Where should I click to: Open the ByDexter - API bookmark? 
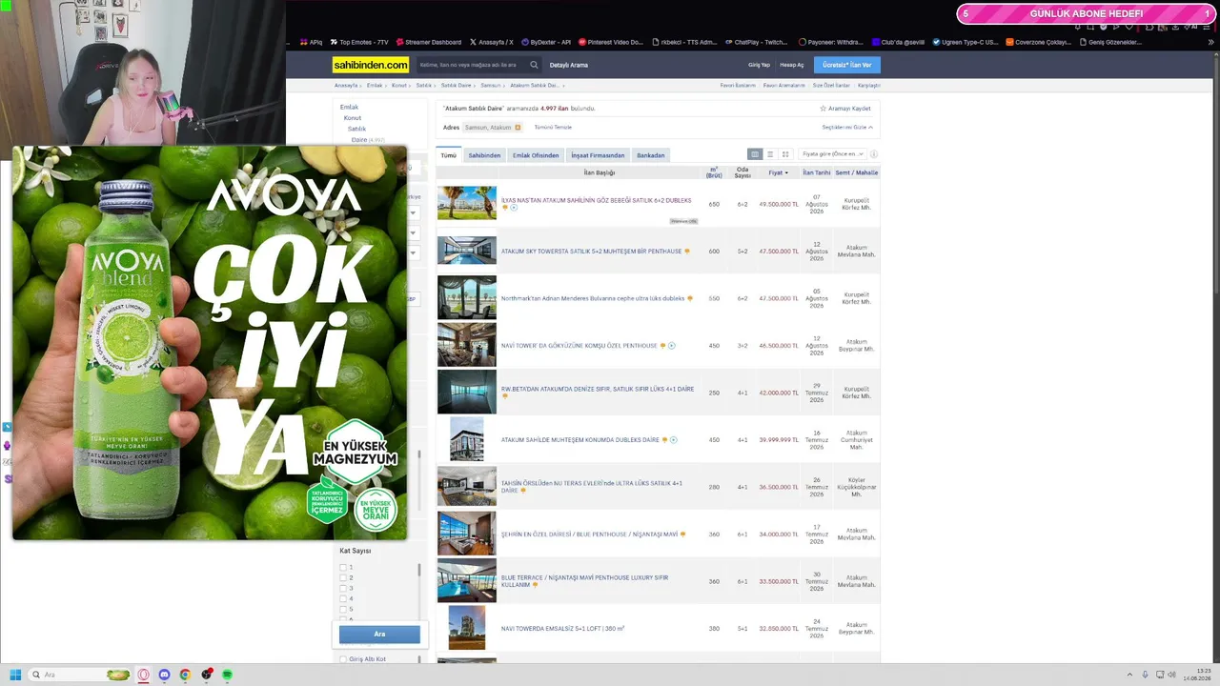546,42
